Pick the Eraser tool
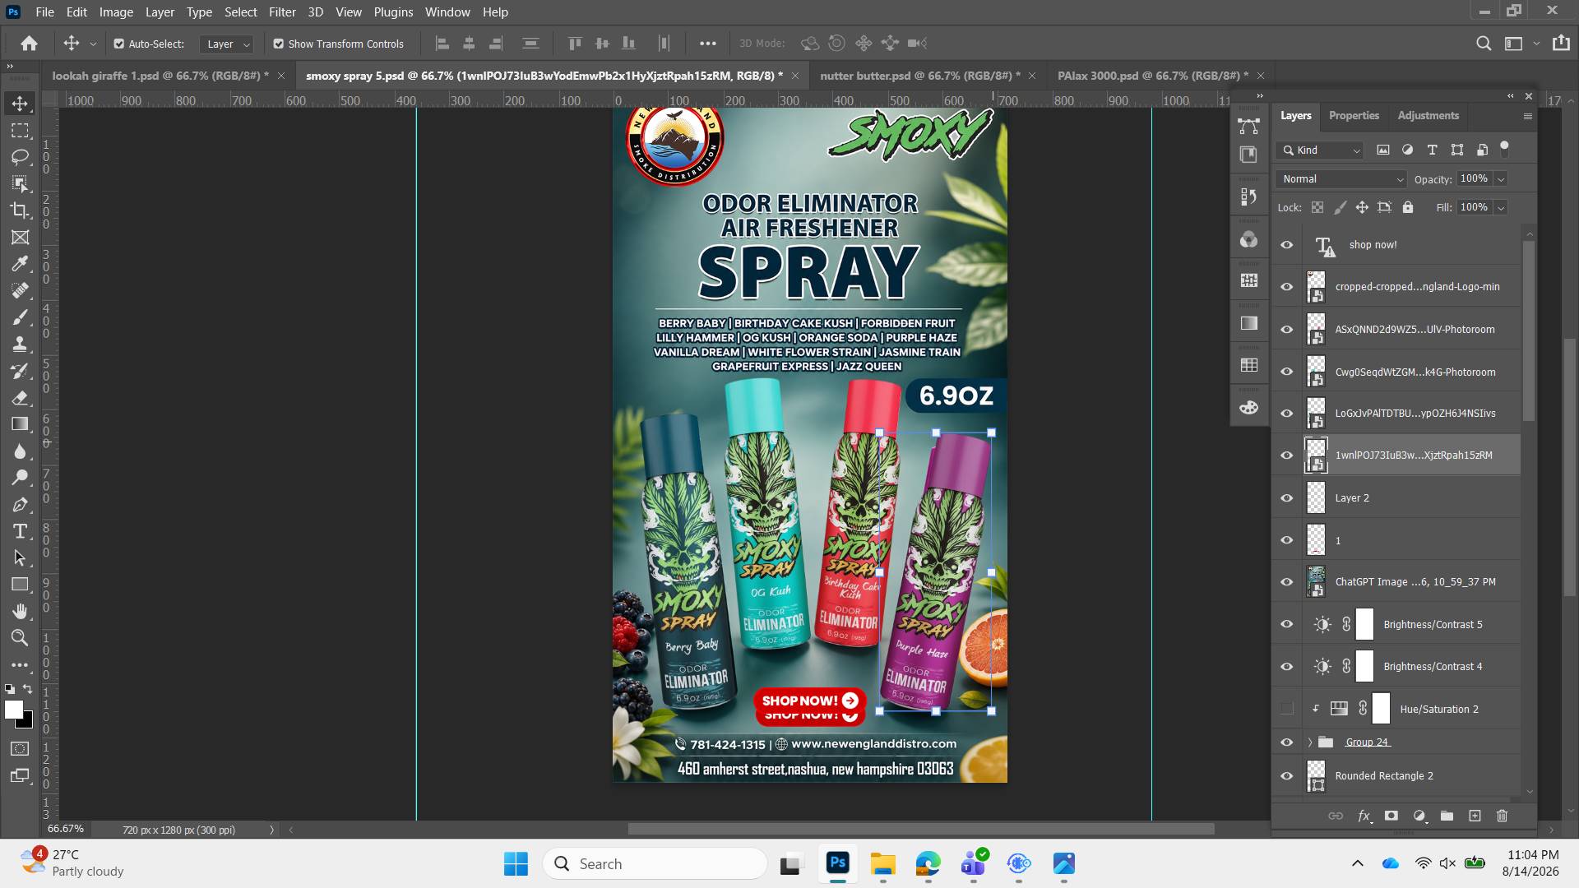Image resolution: width=1579 pixels, height=888 pixels. [20, 398]
